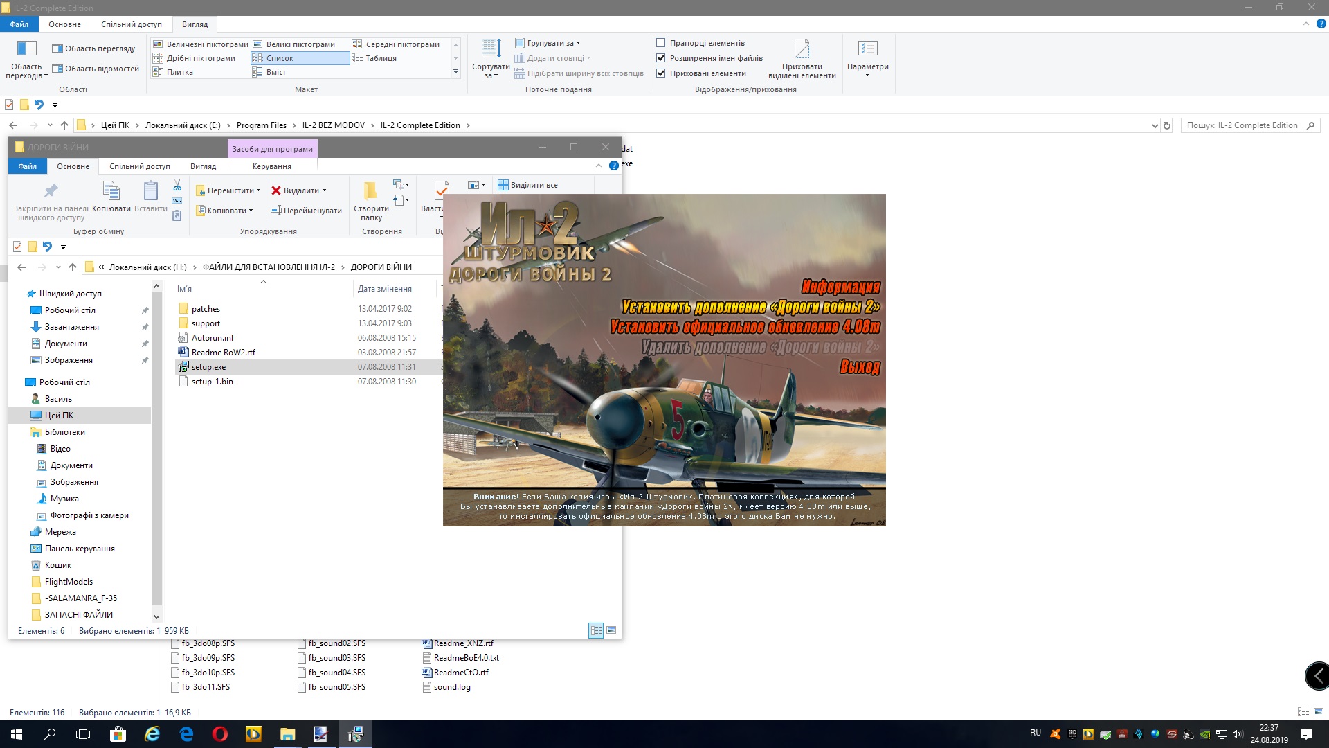Click RU language indicator in tray

1036,733
